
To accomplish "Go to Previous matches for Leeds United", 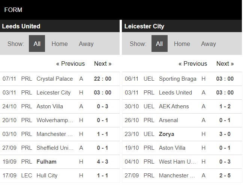I will click(70, 63).
